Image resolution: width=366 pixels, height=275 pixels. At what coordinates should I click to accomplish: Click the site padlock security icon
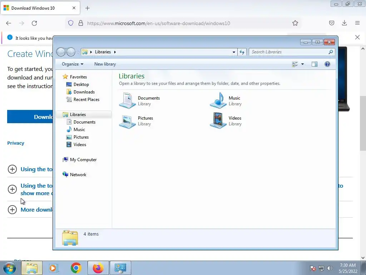point(81,23)
